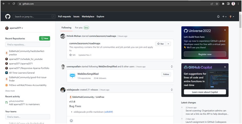Open the plus create-new dropdown
This screenshot has height=124, width=242.
(x=224, y=16)
